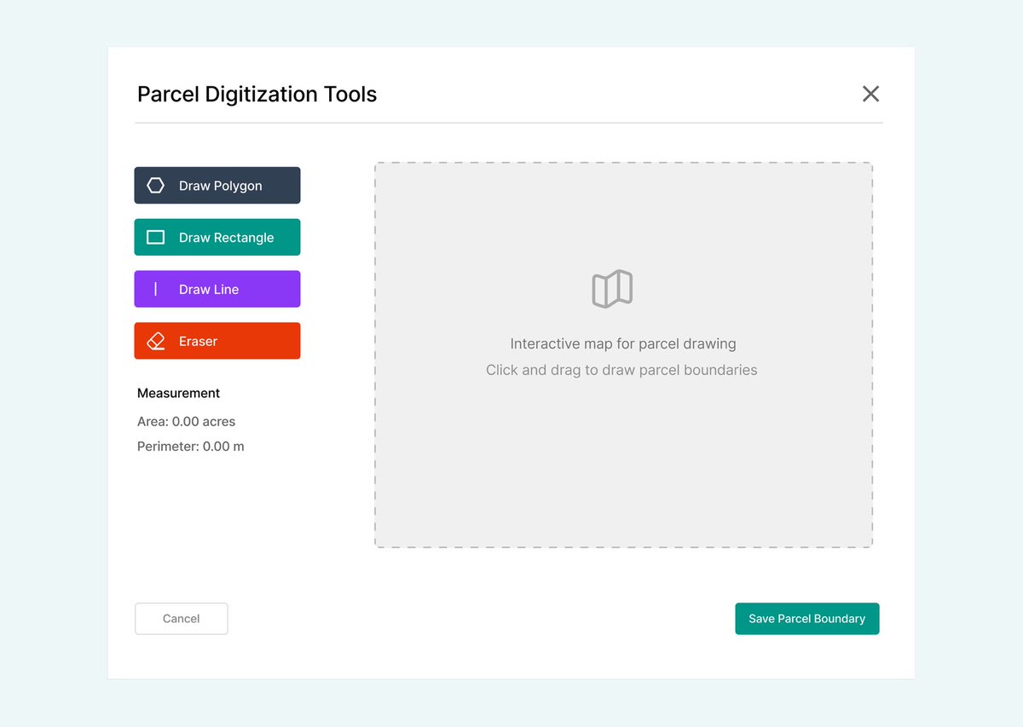Click the eraser icon on the Eraser button
The image size is (1023, 727).
(x=155, y=340)
